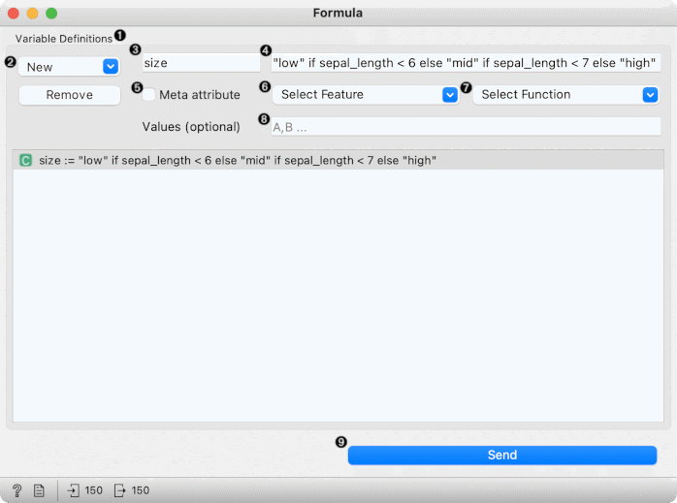
Task: Close the Formula window
Action: click(x=13, y=14)
